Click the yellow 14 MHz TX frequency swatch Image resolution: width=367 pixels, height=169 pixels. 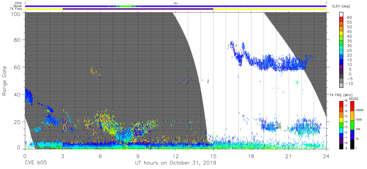tap(342, 120)
